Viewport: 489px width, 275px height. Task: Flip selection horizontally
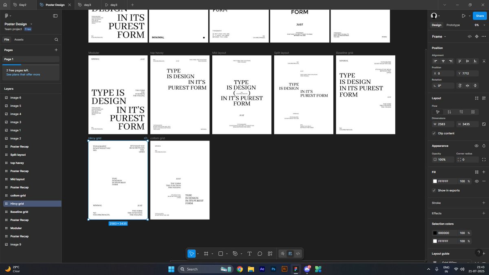click(x=467, y=86)
